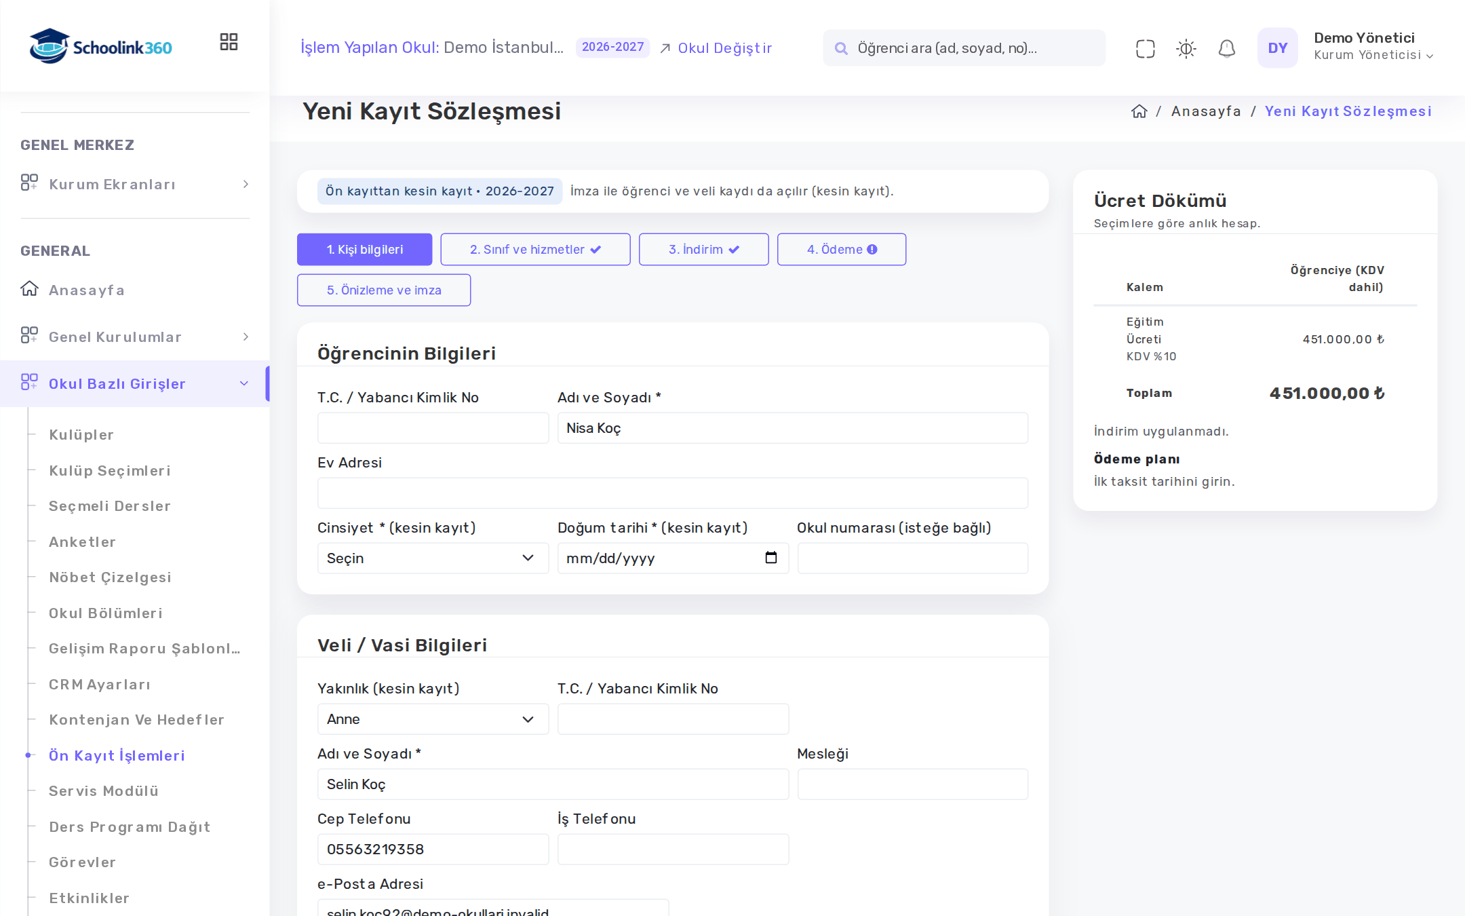Click the Cep Telefonu field
The image size is (1465, 916).
(433, 849)
